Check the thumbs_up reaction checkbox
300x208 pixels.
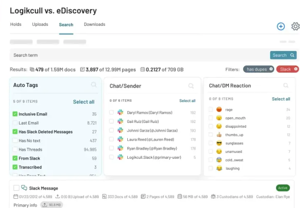click(x=211, y=135)
